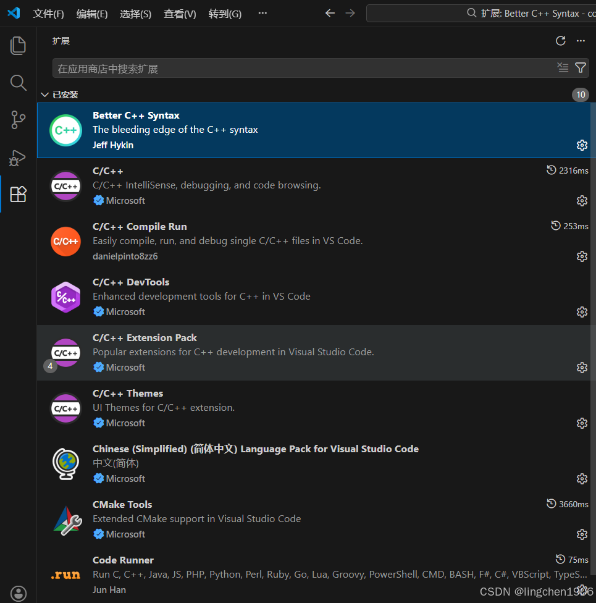Refresh the extensions list

[x=561, y=41]
